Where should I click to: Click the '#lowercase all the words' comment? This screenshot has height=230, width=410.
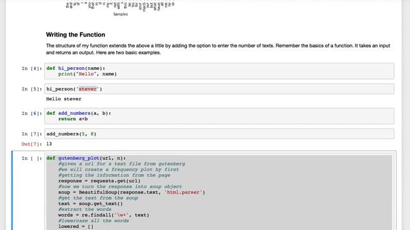[x=94, y=220]
